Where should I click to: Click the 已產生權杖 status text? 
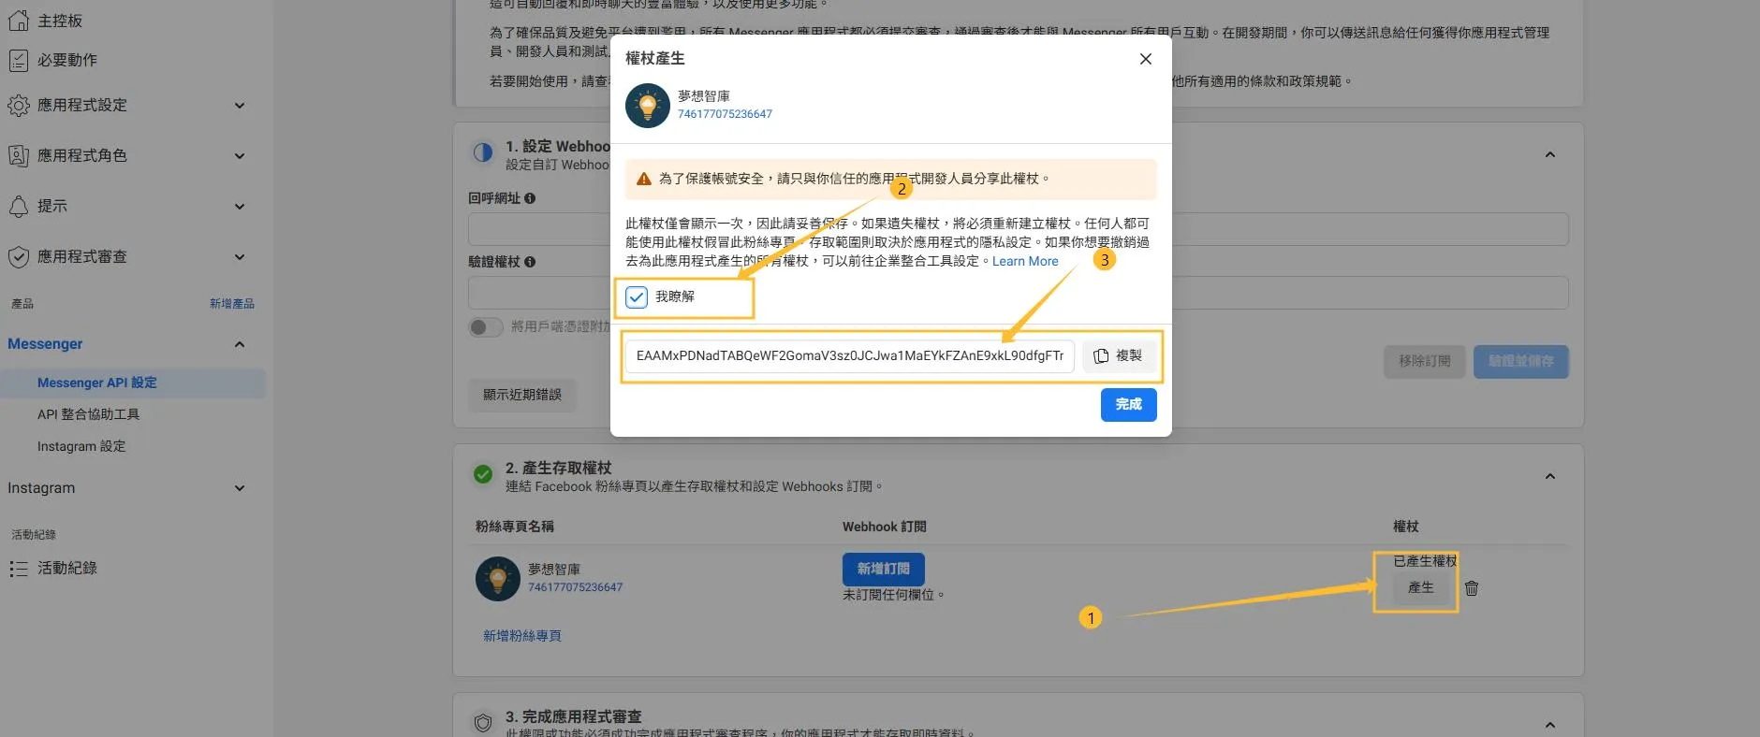click(1425, 561)
